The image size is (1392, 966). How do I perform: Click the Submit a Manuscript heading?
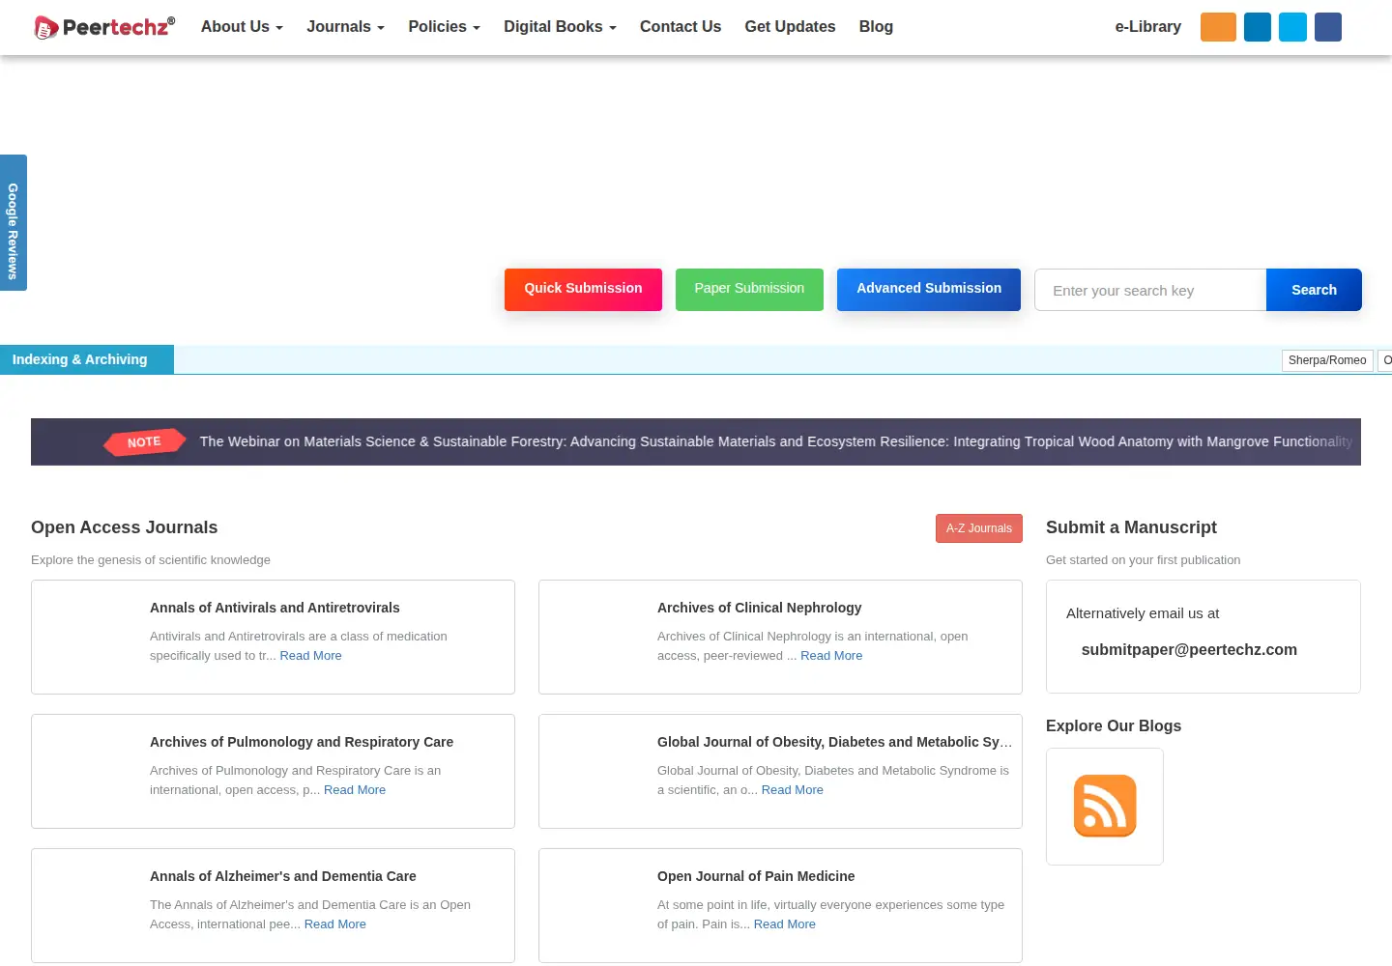click(1131, 527)
